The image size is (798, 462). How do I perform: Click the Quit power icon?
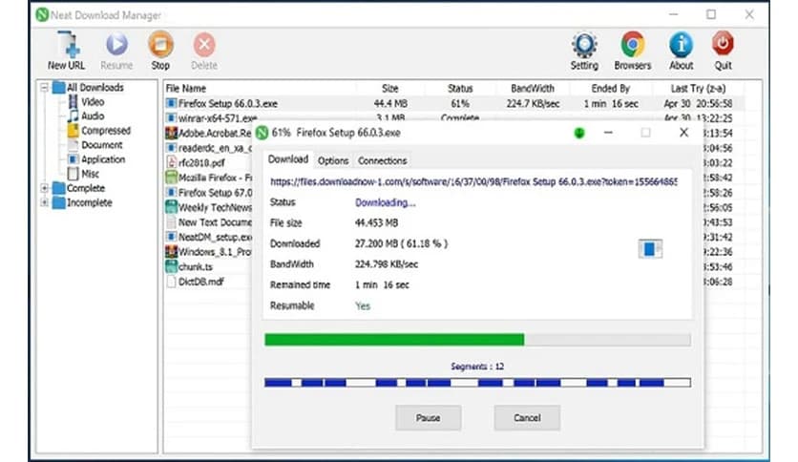(723, 51)
